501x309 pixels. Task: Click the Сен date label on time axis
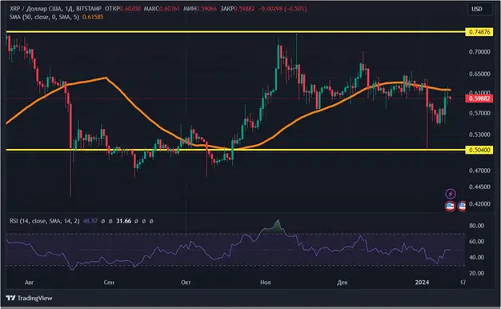(x=109, y=283)
